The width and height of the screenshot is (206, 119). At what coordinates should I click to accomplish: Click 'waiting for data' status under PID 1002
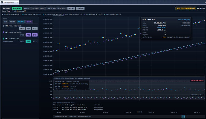coord(8,42)
